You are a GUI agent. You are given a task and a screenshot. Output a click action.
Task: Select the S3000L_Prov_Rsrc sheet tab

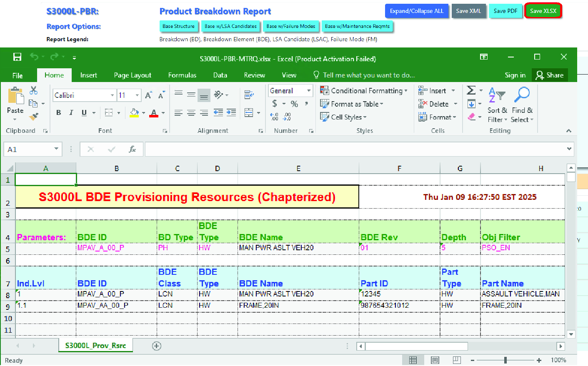click(x=95, y=345)
